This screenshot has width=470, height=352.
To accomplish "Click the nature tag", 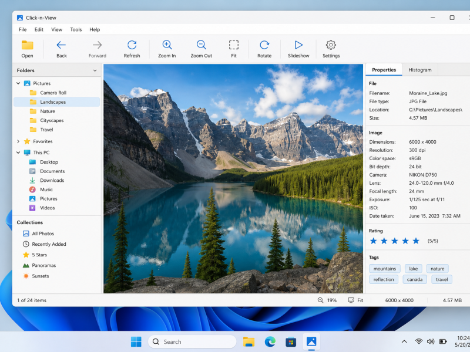I will point(437,269).
